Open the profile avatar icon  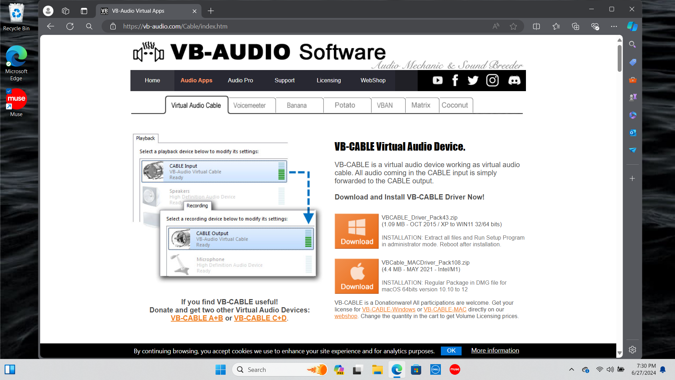[x=48, y=11]
